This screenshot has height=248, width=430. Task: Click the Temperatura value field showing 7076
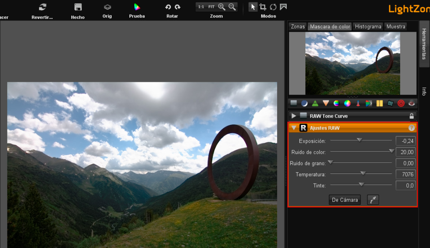click(x=406, y=174)
